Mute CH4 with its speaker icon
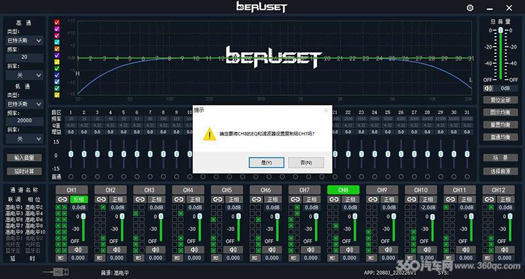 tap(194, 250)
